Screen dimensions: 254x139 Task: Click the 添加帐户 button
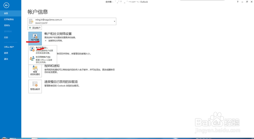pos(35,28)
